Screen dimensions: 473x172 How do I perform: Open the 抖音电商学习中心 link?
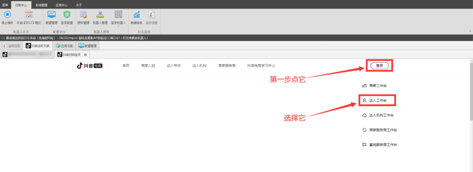click(x=261, y=66)
